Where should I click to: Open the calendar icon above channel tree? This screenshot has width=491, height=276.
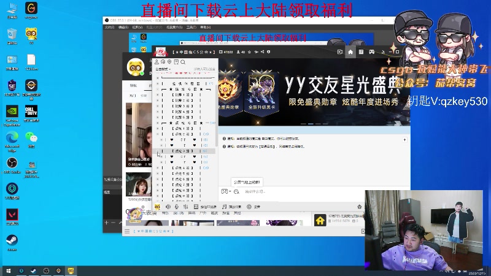click(176, 62)
